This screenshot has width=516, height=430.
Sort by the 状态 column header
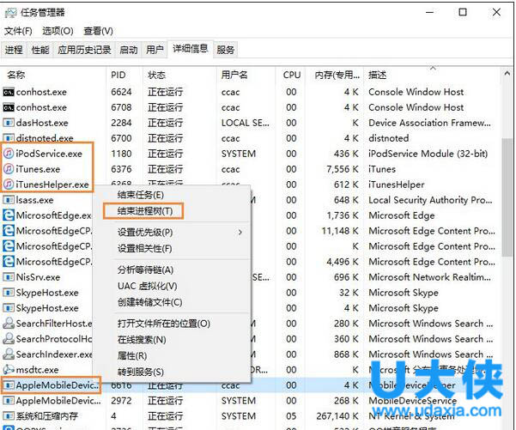[x=156, y=76]
